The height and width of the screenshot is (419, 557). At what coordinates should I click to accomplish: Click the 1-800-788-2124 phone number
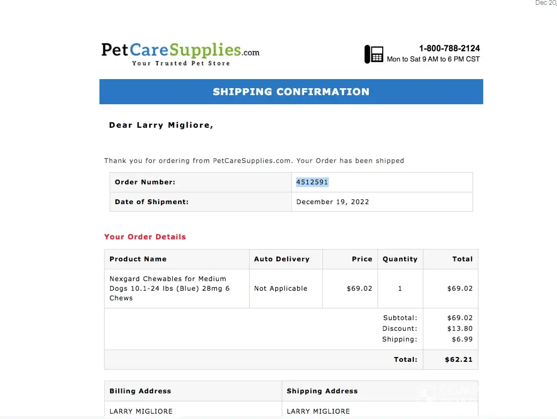[x=449, y=48]
